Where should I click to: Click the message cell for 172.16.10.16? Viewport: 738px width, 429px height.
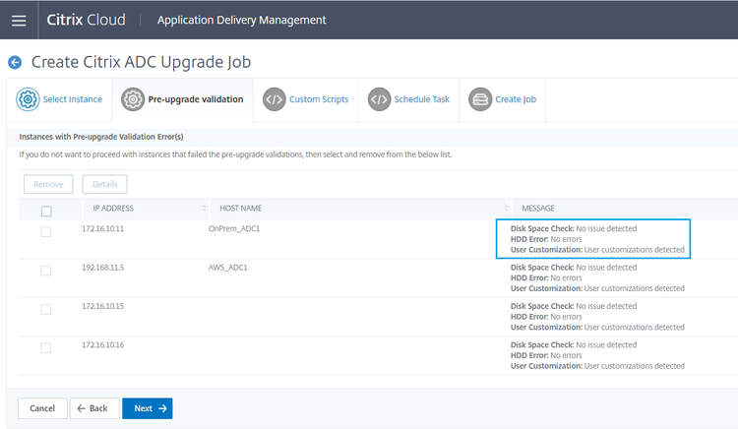tap(597, 355)
